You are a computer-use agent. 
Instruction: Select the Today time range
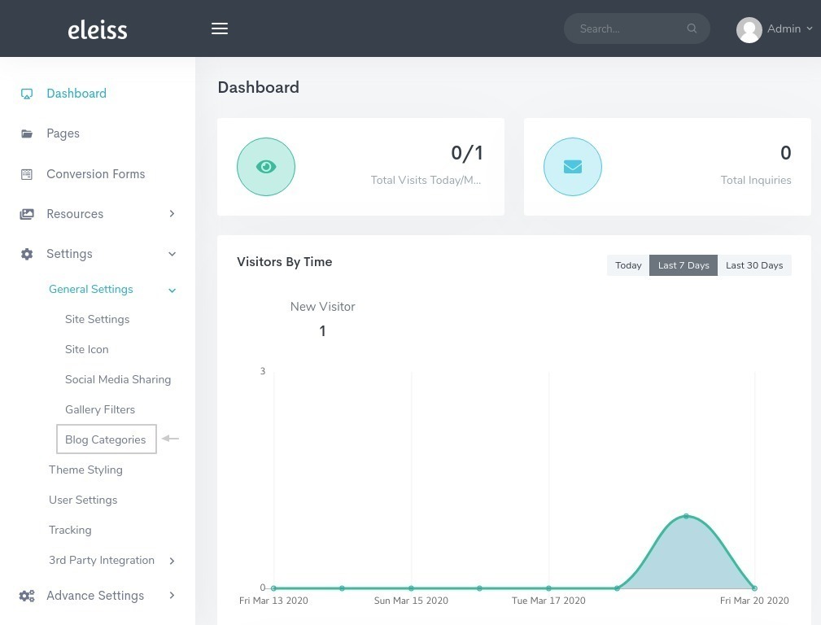tap(628, 265)
